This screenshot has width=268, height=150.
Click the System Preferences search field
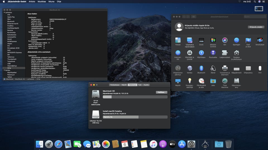pos(254,17)
